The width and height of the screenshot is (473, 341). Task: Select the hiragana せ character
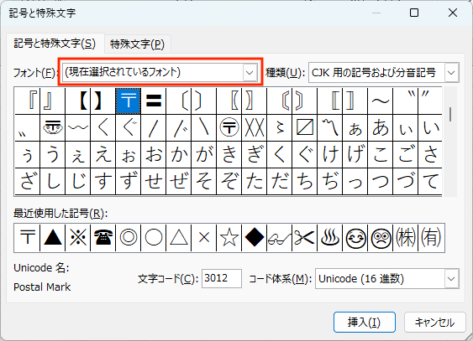[x=154, y=181]
